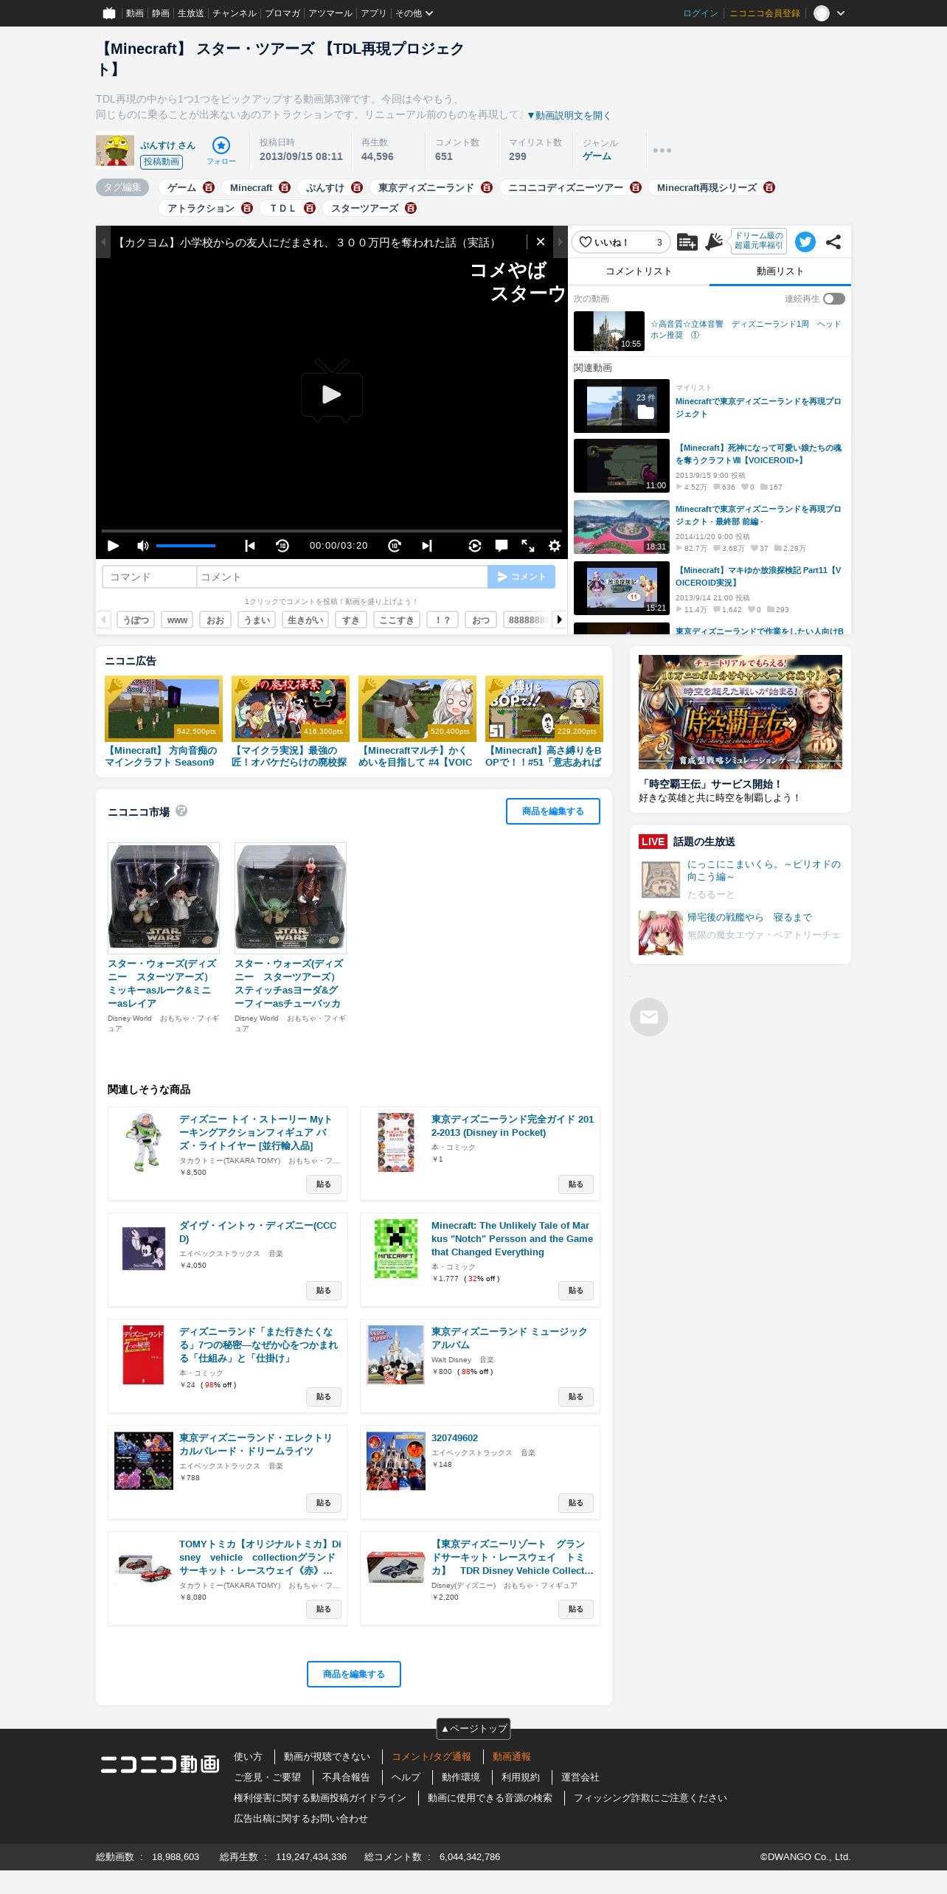This screenshot has height=1894, width=947.
Task: Click the dictionary icon beside ＴＤＬ tag
Action: 310,208
